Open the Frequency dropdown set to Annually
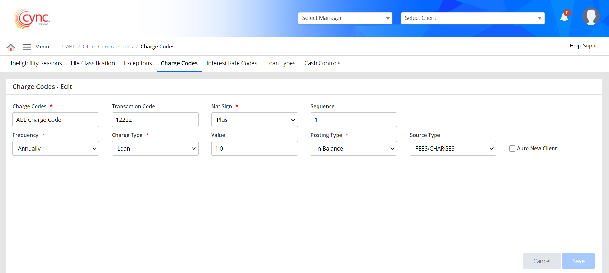Screen dimensions: 609x273 [56, 149]
